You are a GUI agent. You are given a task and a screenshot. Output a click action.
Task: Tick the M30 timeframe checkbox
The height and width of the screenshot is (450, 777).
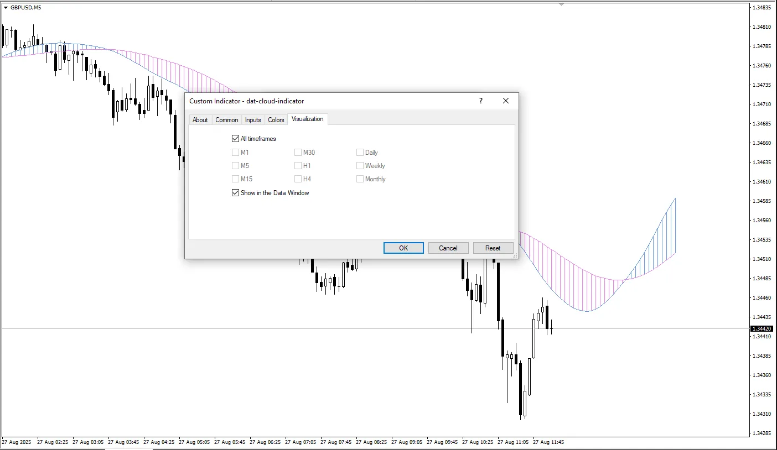pos(298,152)
